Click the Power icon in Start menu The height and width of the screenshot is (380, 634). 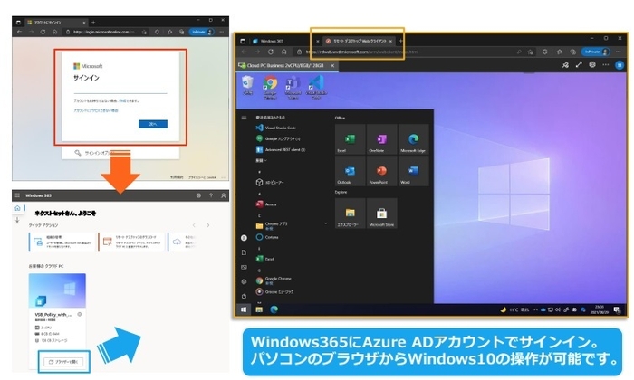[244, 296]
